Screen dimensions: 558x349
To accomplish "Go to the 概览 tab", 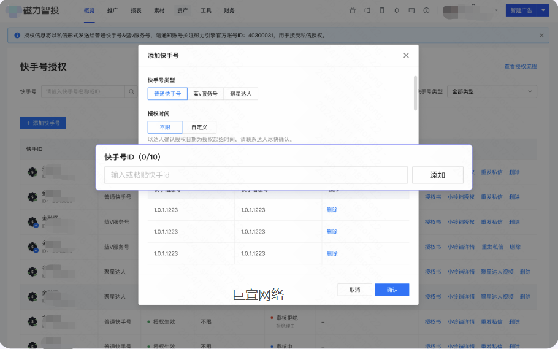I will [89, 10].
